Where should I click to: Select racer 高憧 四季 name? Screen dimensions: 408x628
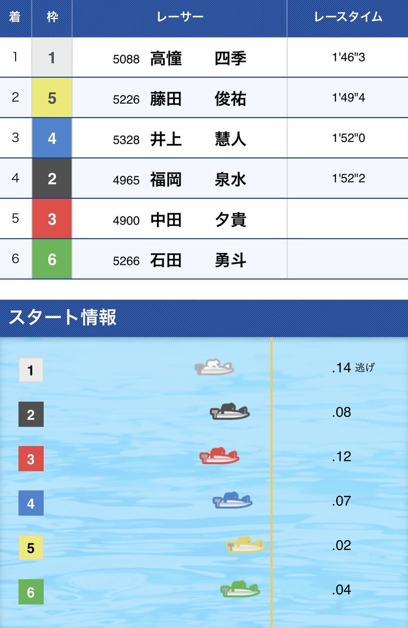pos(198,58)
